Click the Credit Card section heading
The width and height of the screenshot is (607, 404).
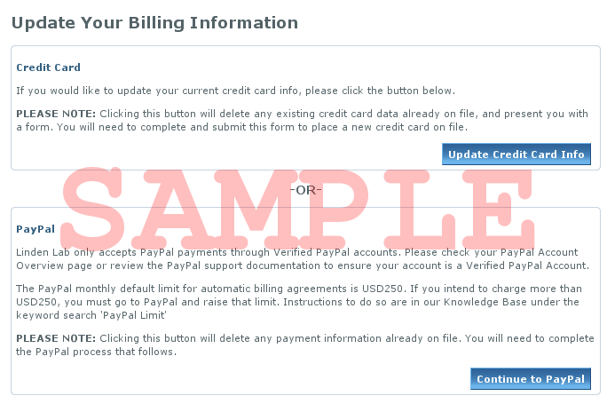(x=49, y=67)
